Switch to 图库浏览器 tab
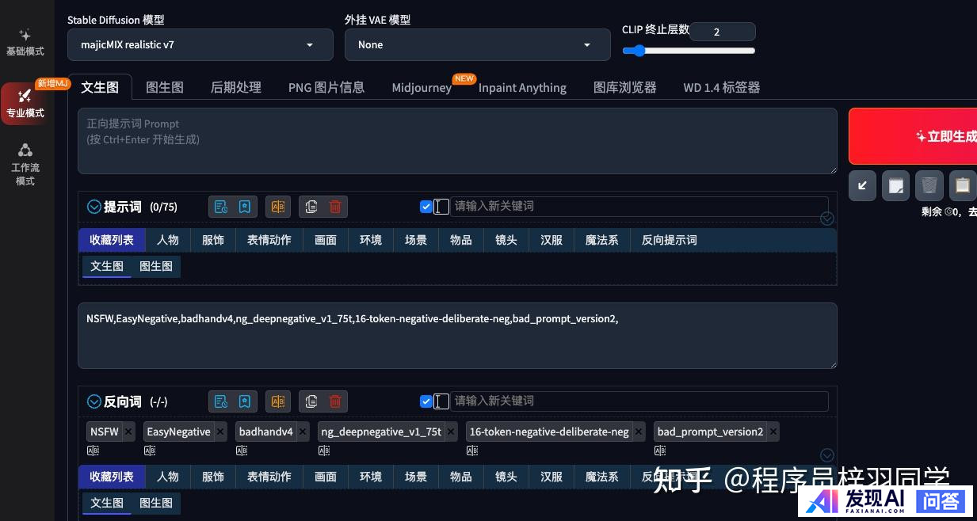The height and width of the screenshot is (521, 977). point(625,87)
